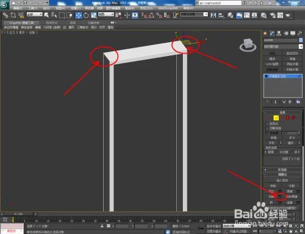Open the 编辑(E) menu
The height and width of the screenshot is (234, 305).
(x=18, y=9)
